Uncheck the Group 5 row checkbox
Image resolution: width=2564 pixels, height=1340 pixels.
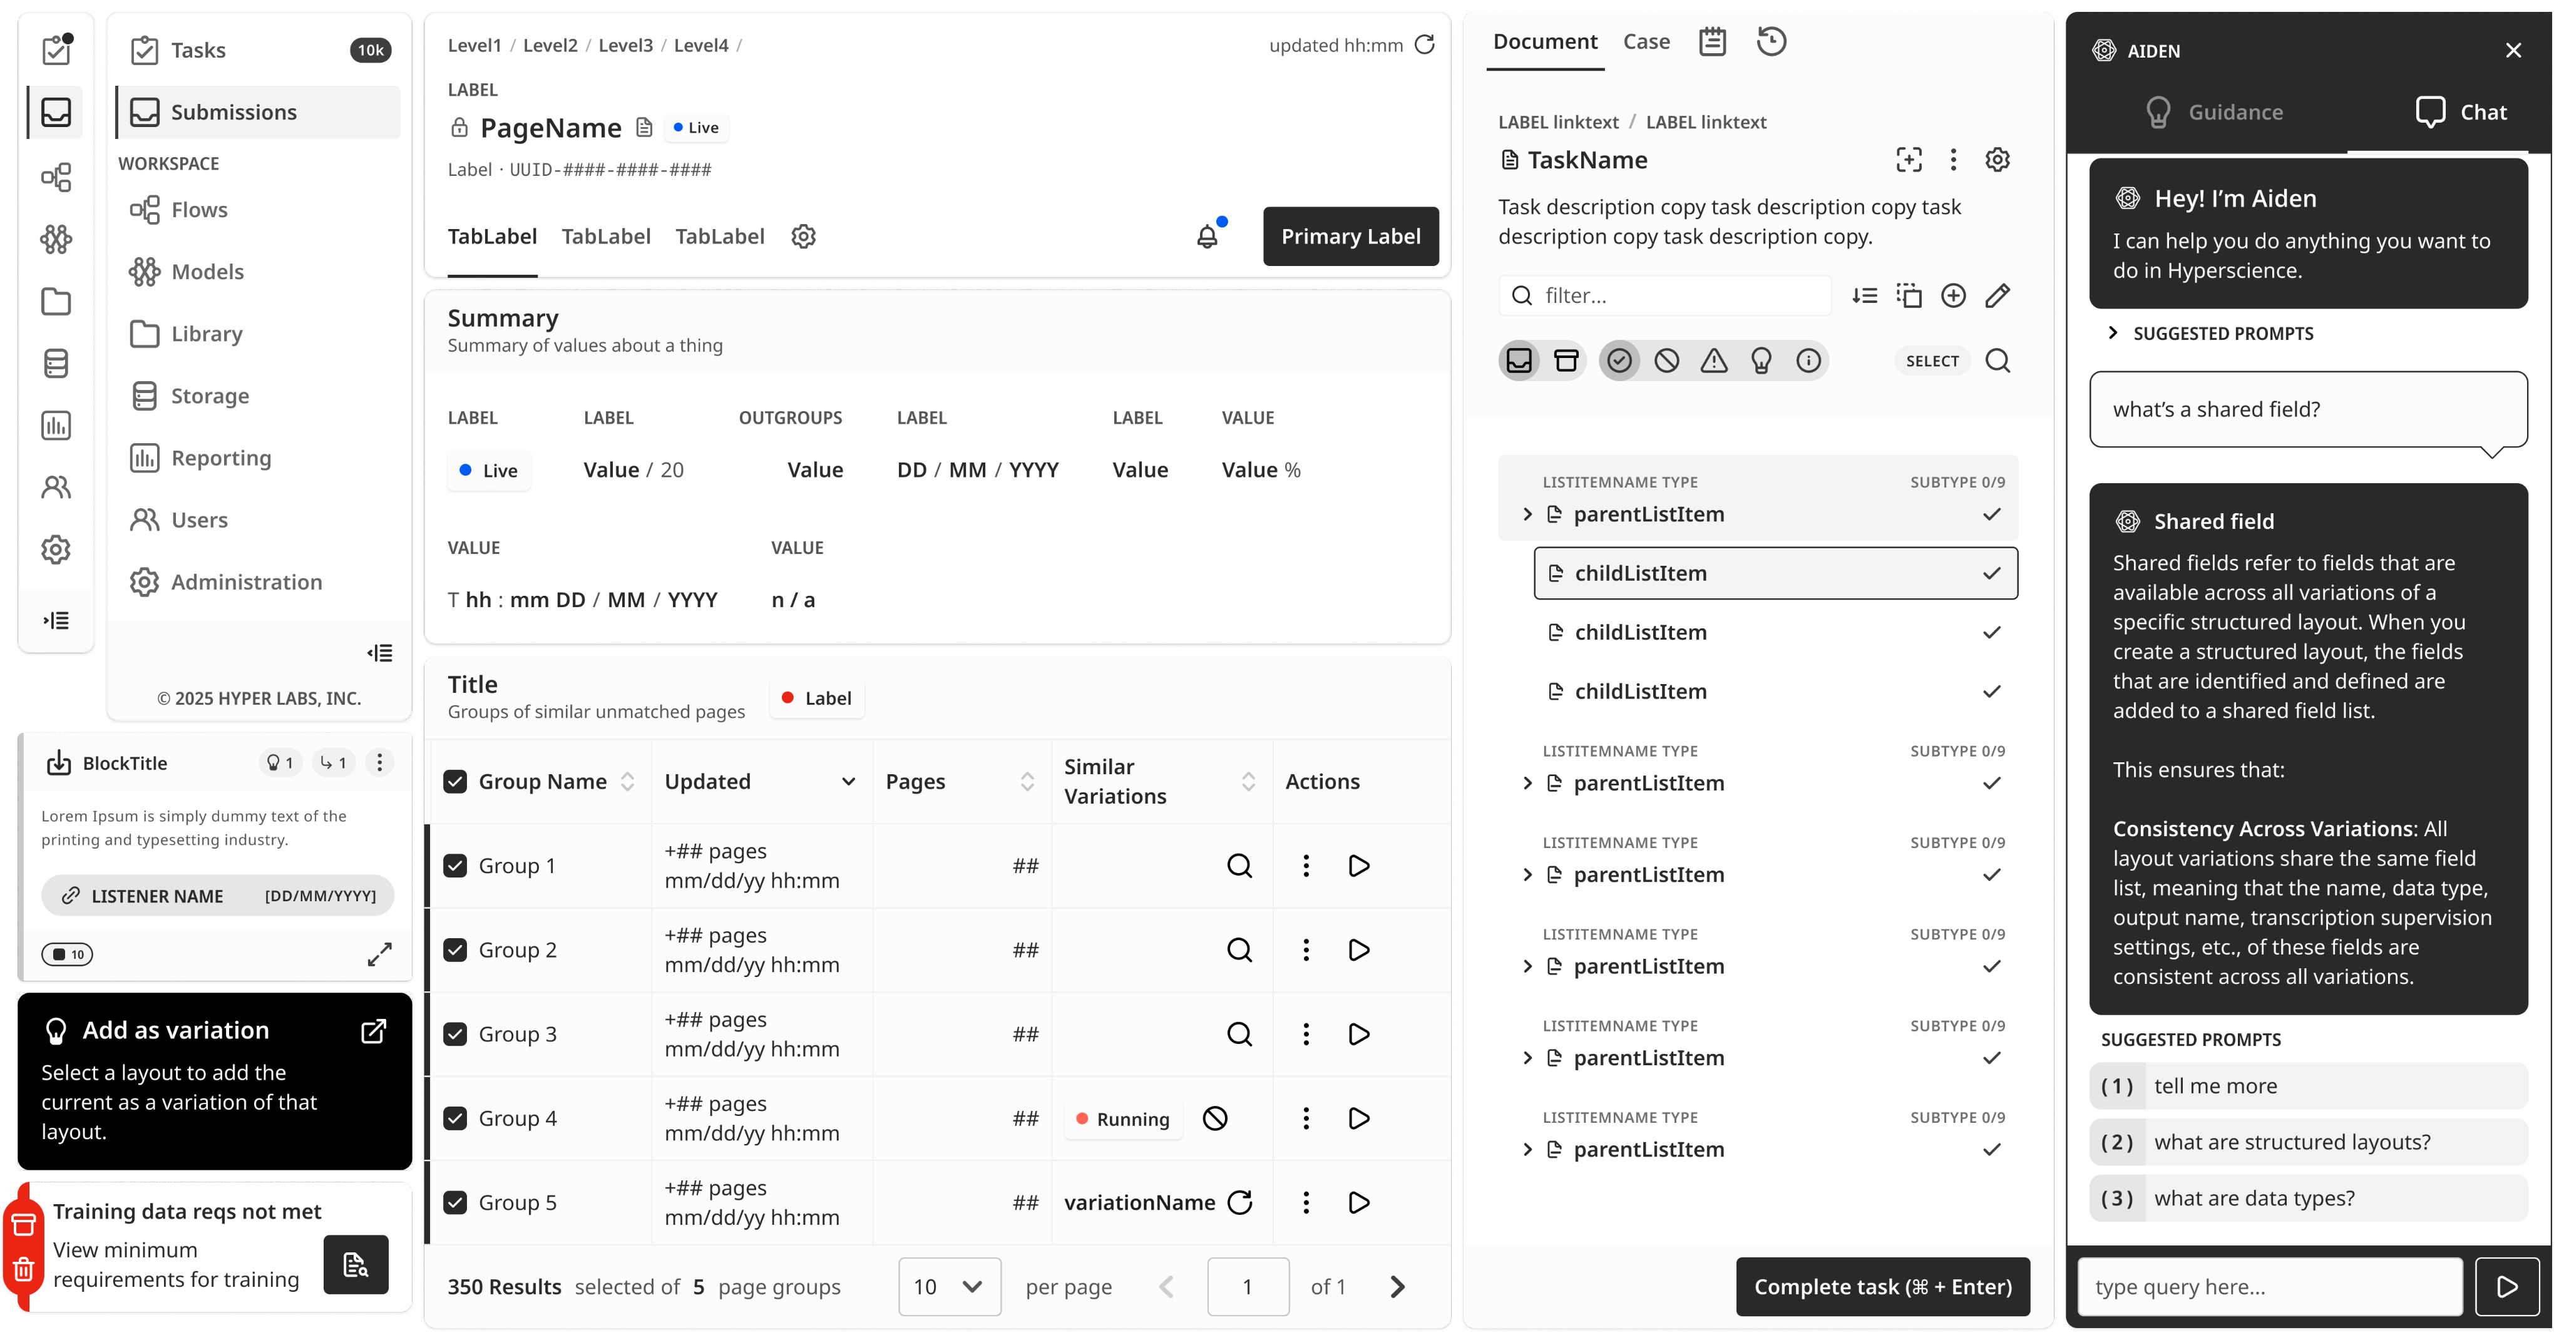coord(455,1202)
